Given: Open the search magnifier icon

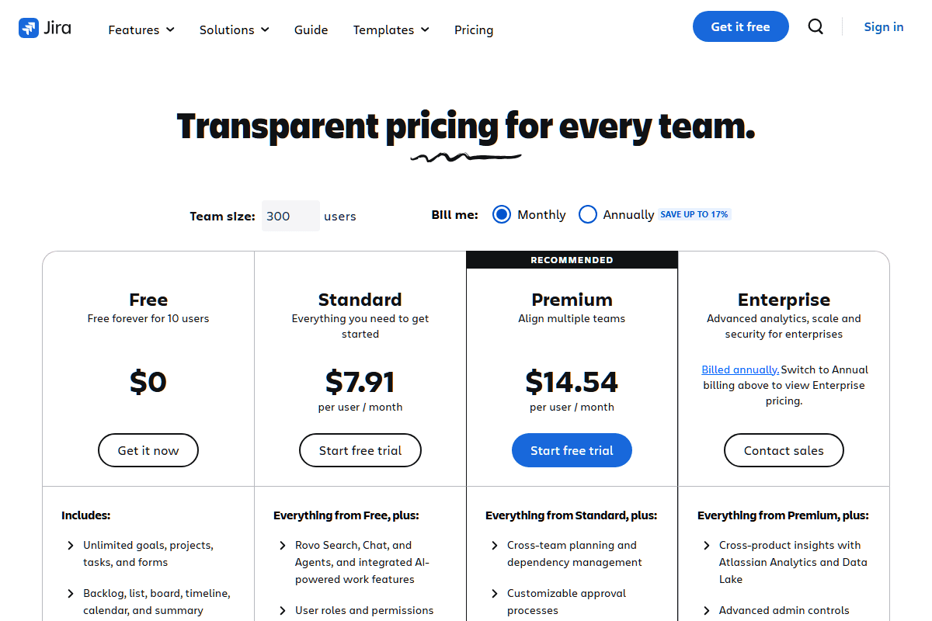Looking at the screenshot, I should (815, 26).
